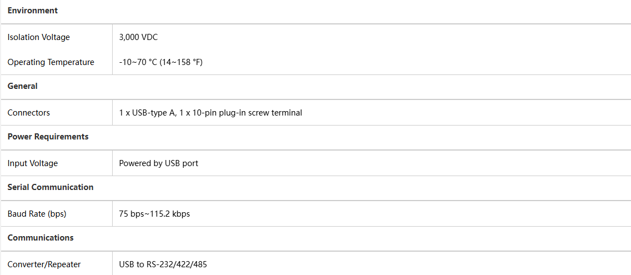Click the Environment section header
631x275 pixels.
pyautogui.click(x=32, y=11)
